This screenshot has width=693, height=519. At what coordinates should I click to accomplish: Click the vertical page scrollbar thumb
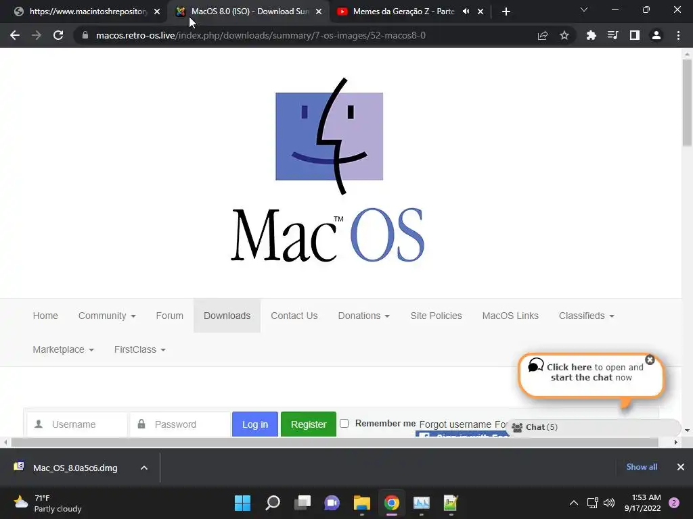[x=687, y=103]
